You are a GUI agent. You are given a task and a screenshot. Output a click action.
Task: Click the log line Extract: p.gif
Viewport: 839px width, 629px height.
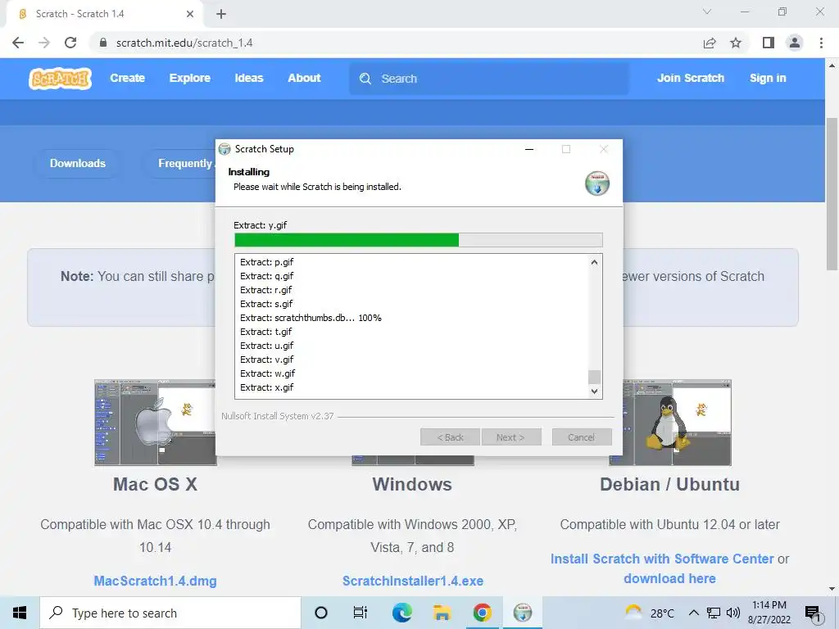[266, 262]
